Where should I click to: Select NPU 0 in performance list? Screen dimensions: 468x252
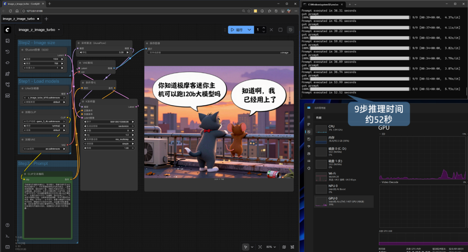tap(344, 189)
